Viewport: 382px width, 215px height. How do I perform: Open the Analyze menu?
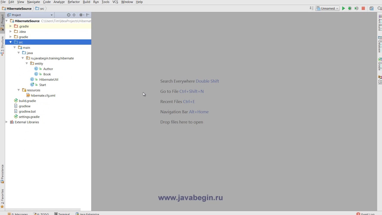pyautogui.click(x=59, y=2)
